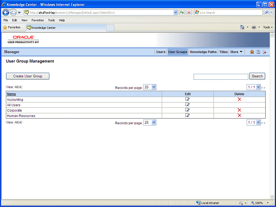Open bottom page selector 1 / 1
Viewport: 276px width, 207px height.
pyautogui.click(x=254, y=122)
